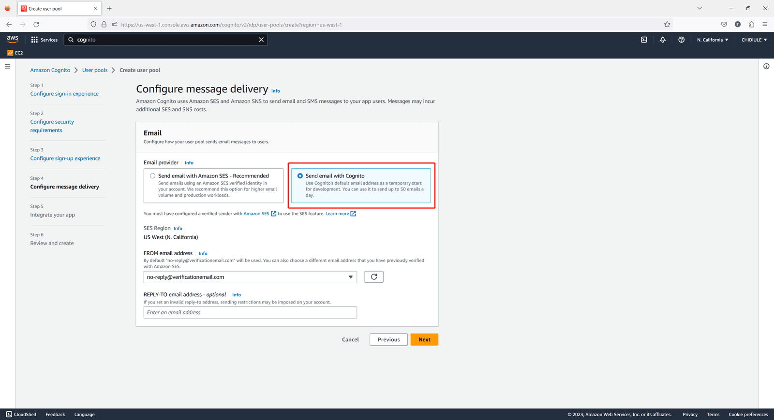This screenshot has height=420, width=774.
Task: Open the Services grid menu
Action: click(x=45, y=40)
